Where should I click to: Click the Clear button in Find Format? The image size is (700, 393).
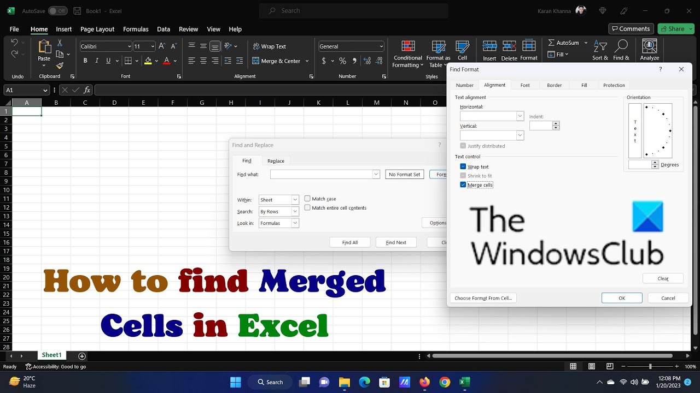(663, 278)
